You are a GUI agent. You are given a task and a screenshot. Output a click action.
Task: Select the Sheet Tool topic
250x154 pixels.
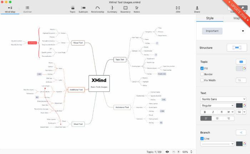pos(78,124)
